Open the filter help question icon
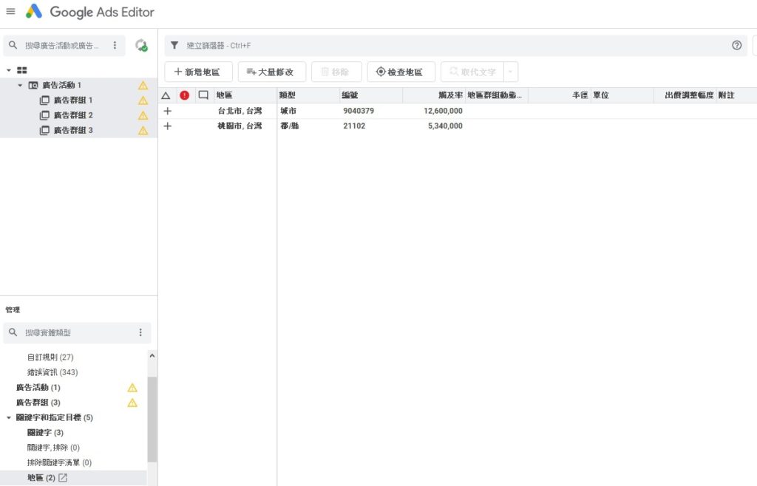This screenshot has height=486, width=757. [x=736, y=46]
